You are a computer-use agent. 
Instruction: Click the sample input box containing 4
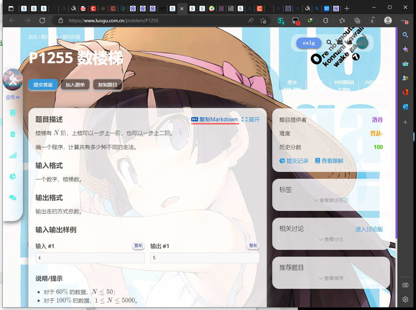tap(90, 258)
